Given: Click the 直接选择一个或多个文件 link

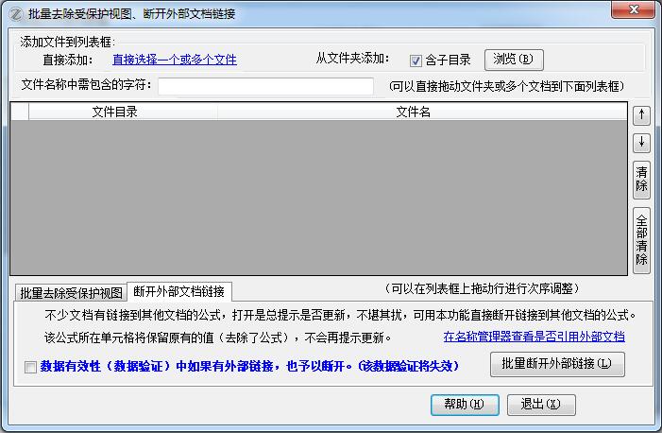Looking at the screenshot, I should click(174, 60).
